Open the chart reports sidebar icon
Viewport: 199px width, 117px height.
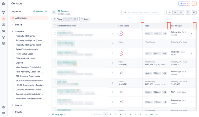pyautogui.click(x=4, y=43)
